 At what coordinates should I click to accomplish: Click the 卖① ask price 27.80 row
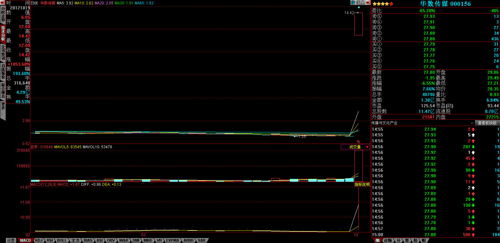435,39
